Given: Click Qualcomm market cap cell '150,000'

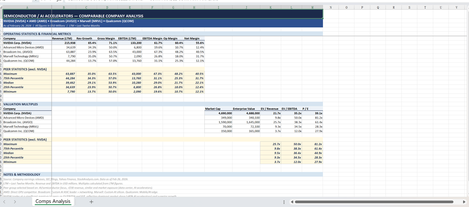Looking at the screenshot, I should coord(218,131).
